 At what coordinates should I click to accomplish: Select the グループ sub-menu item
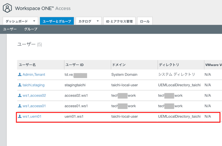(x=31, y=29)
